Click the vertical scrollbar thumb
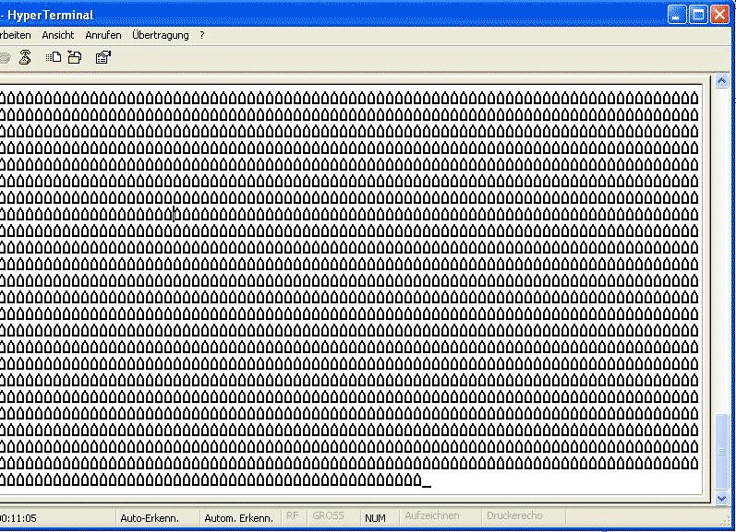The height and width of the screenshot is (532, 736). (722, 452)
